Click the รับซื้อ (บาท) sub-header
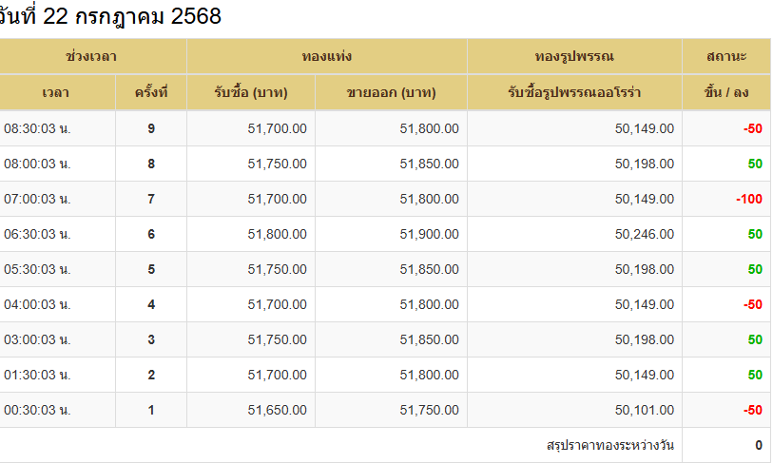Image resolution: width=773 pixels, height=464 pixels. tap(251, 92)
